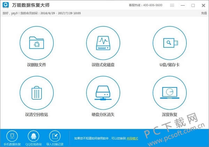
Task: Select the 硬盘分区消失 drive icon
Action: pyautogui.click(x=103, y=93)
